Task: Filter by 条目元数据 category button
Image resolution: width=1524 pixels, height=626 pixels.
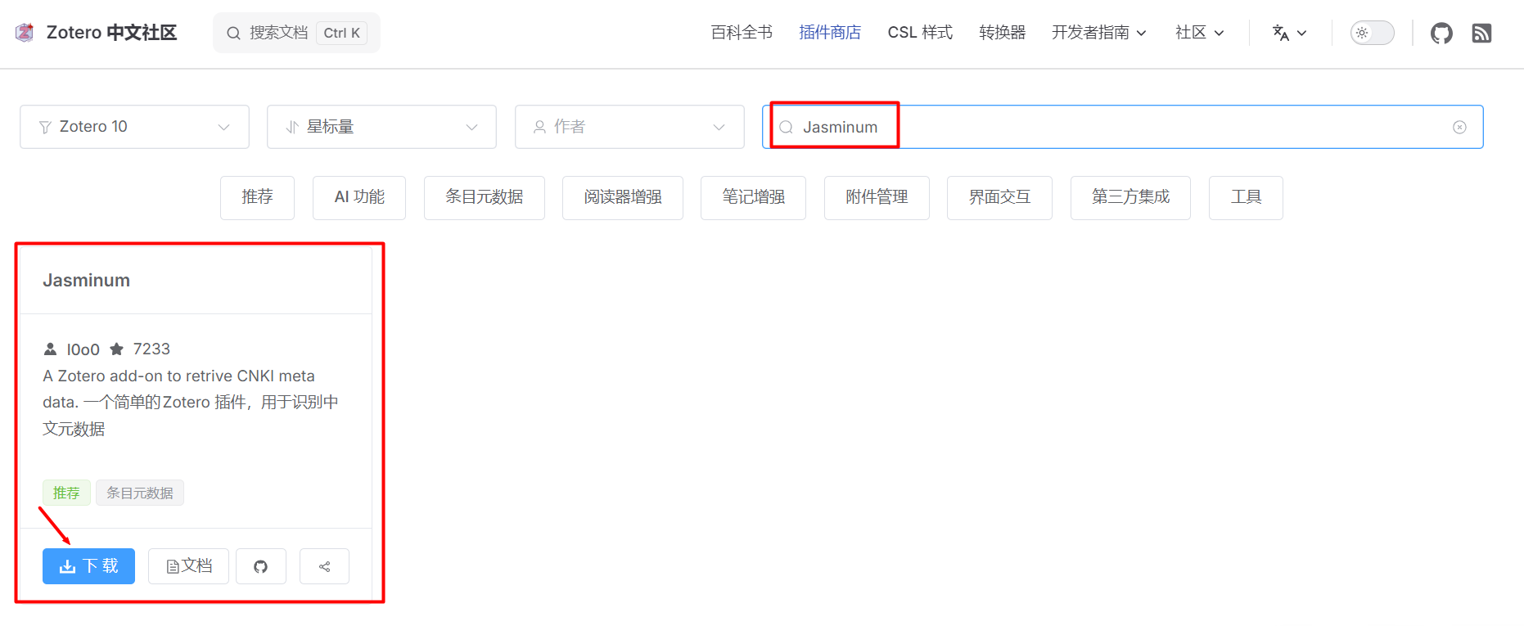Action: (x=485, y=197)
